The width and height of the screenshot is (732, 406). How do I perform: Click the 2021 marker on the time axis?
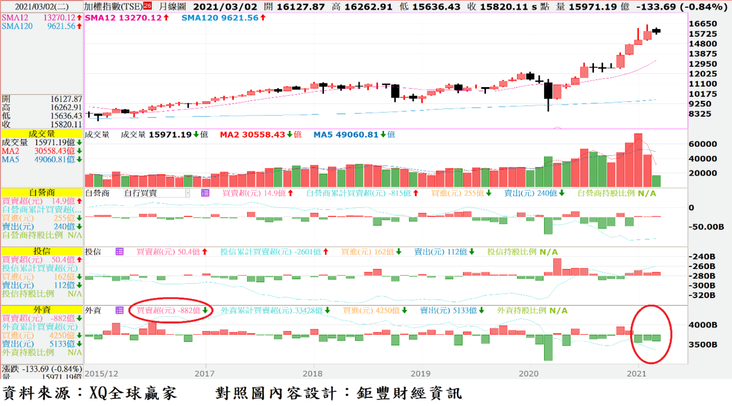pyautogui.click(x=636, y=374)
